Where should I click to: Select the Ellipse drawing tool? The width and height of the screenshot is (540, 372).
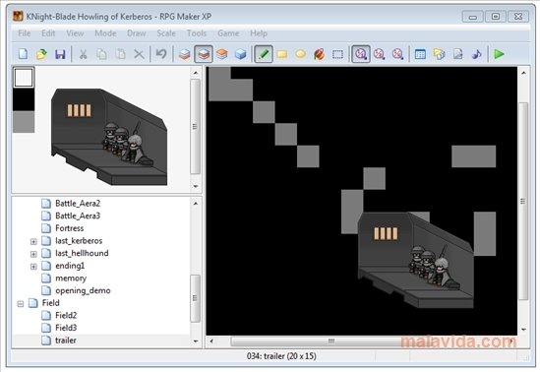[x=300, y=54]
